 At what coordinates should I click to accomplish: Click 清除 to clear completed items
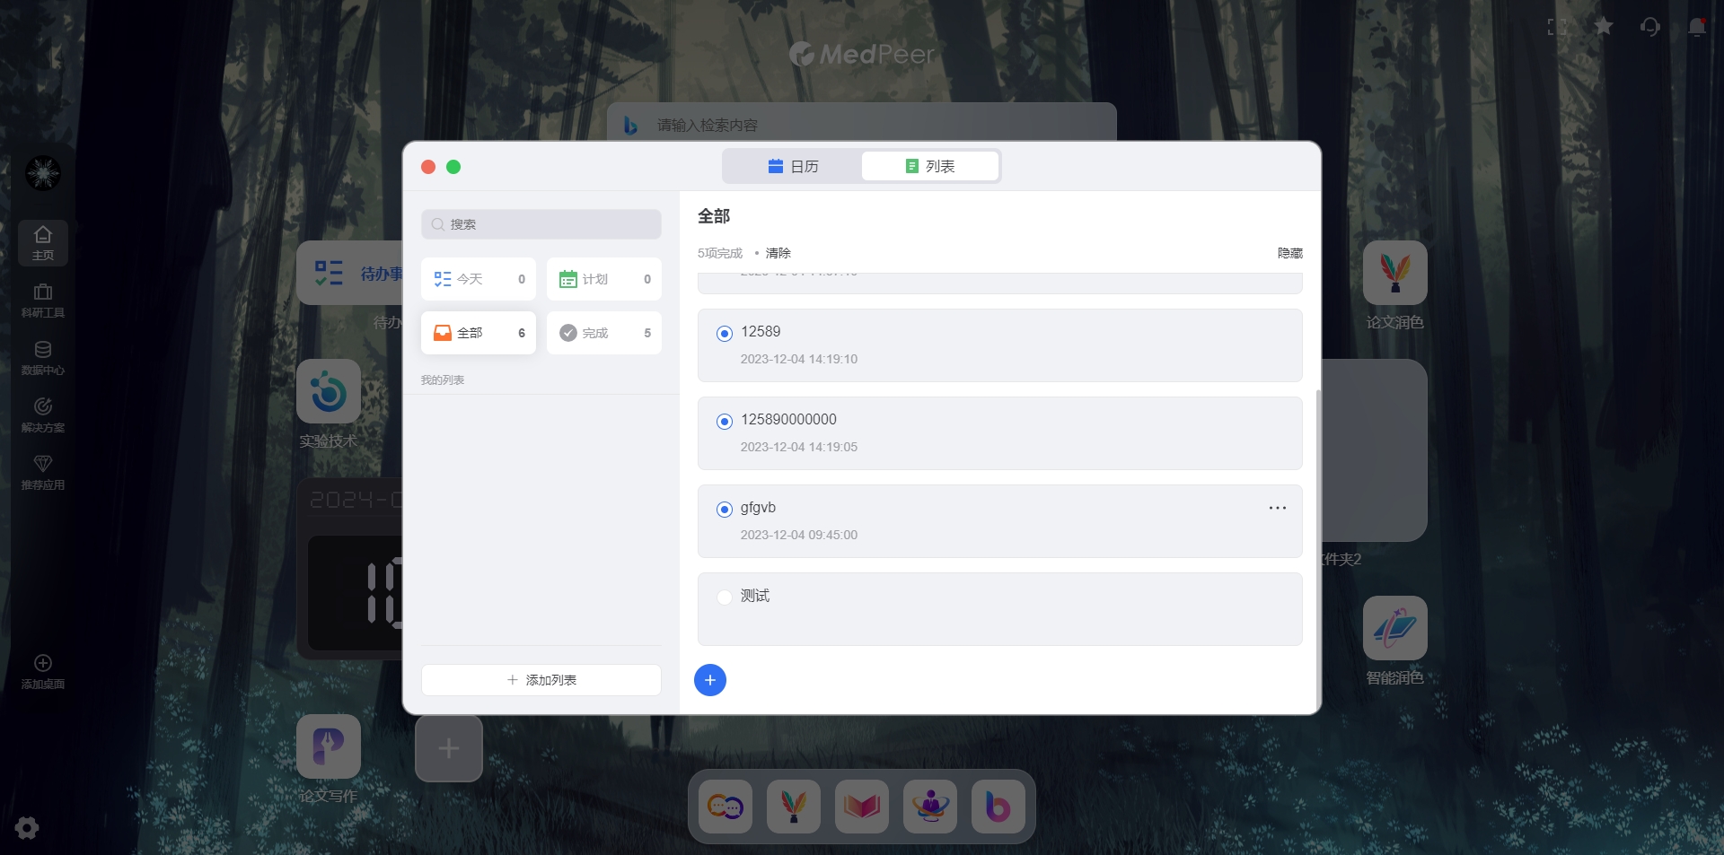778,253
